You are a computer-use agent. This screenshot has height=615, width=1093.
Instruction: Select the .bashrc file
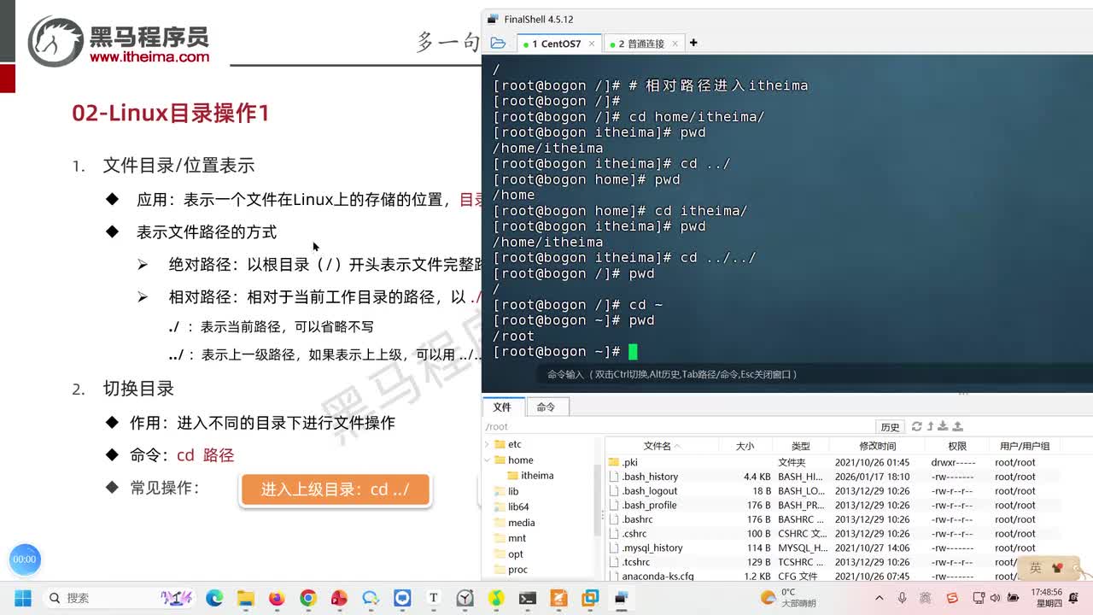[x=833, y=519]
